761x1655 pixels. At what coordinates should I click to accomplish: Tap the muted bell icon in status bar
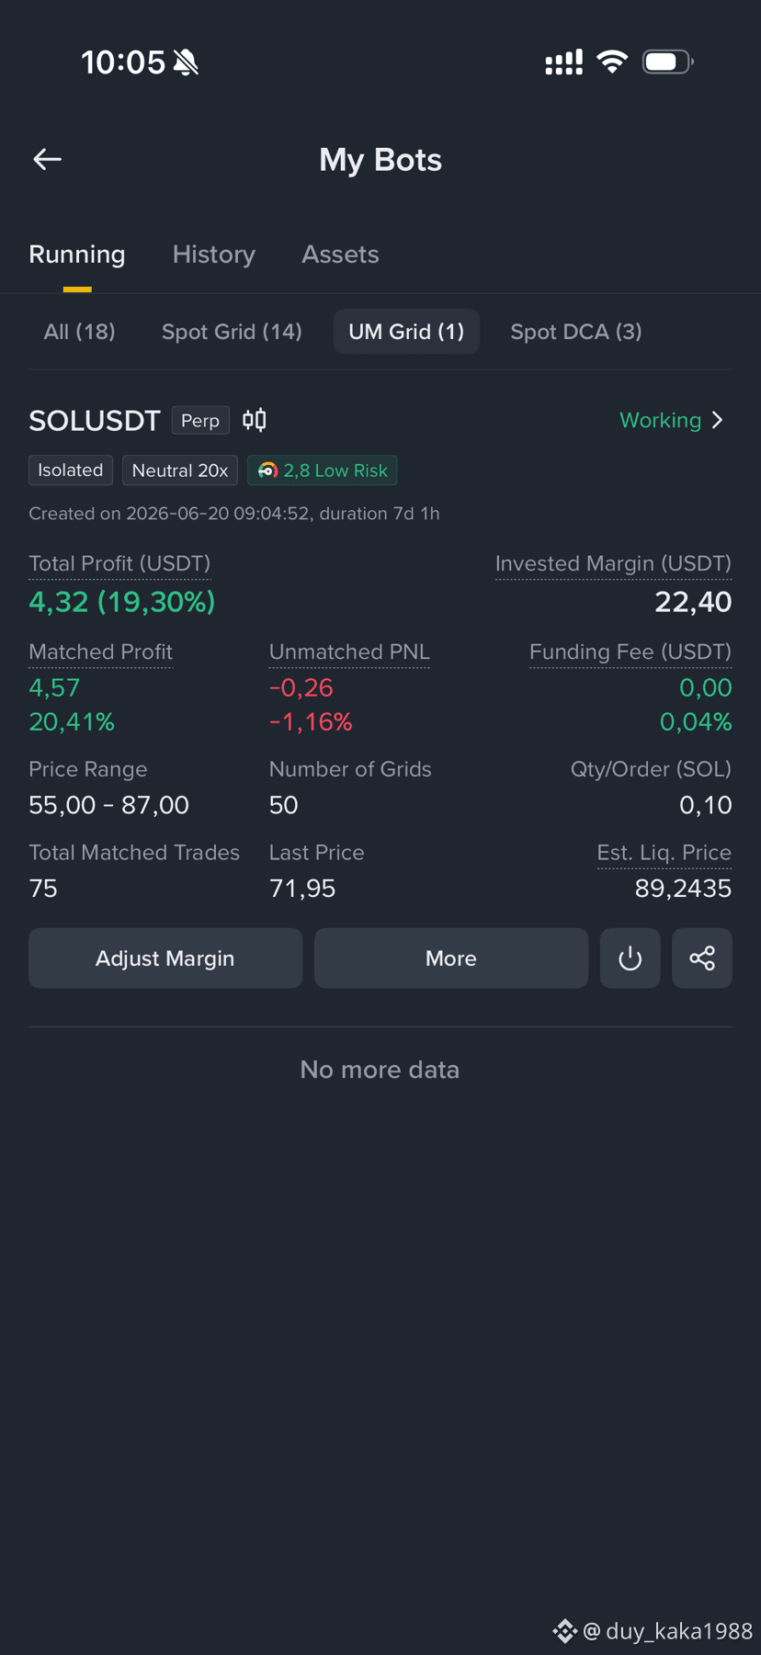(x=186, y=62)
